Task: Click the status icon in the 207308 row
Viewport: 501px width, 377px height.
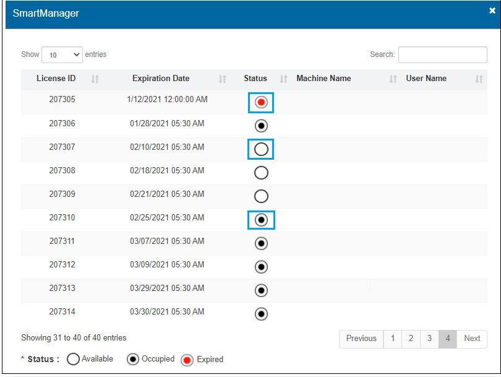Action: pyautogui.click(x=261, y=173)
